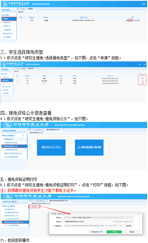Click 已申请 status cell in first screenshot table
148x243 pixels.
[46, 20]
